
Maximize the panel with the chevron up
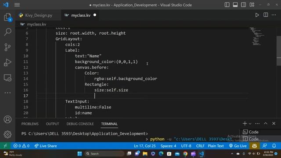pos(266,124)
